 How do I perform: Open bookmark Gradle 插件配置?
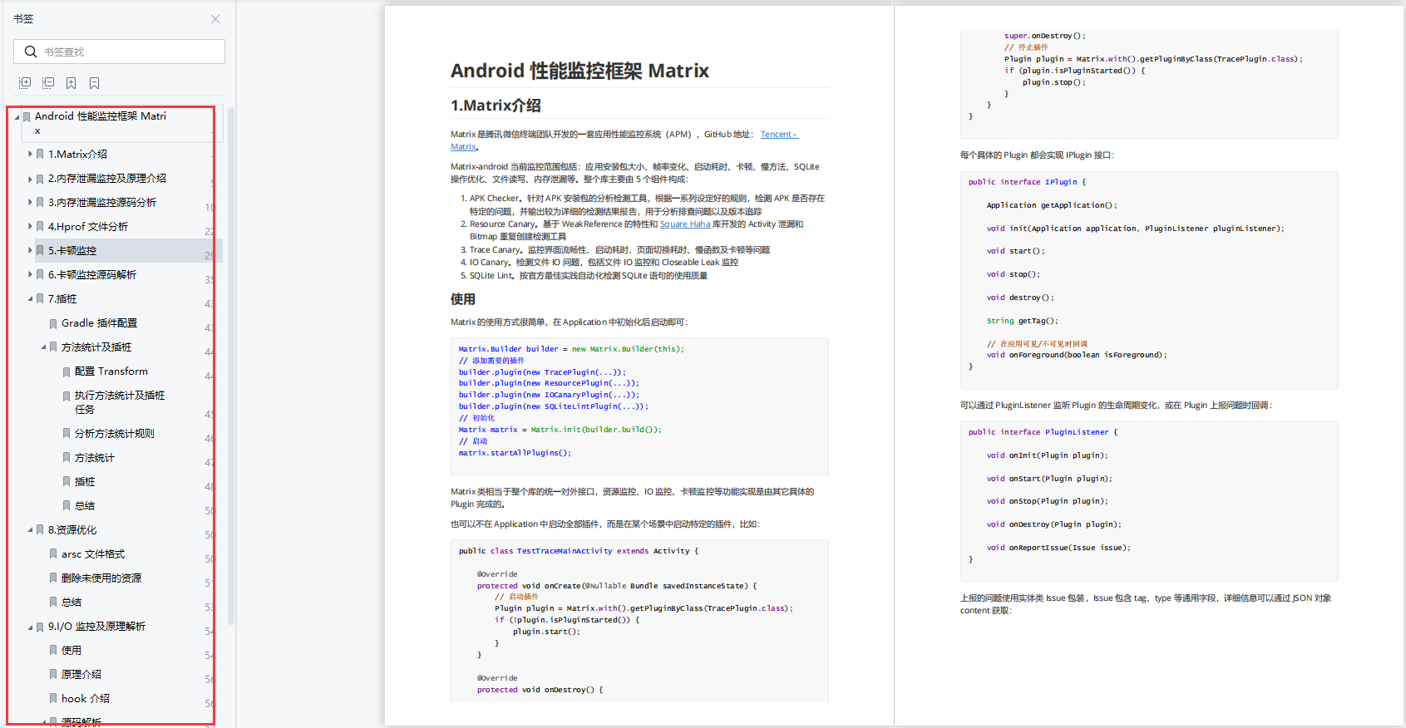[x=100, y=322]
